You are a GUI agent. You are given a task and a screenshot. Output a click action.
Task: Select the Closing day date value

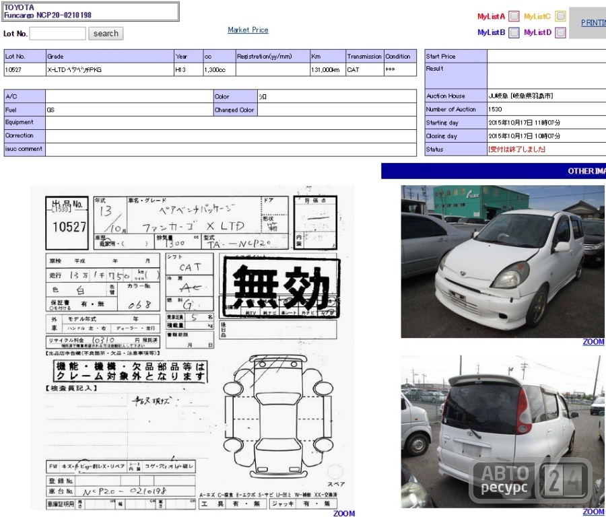pos(524,136)
